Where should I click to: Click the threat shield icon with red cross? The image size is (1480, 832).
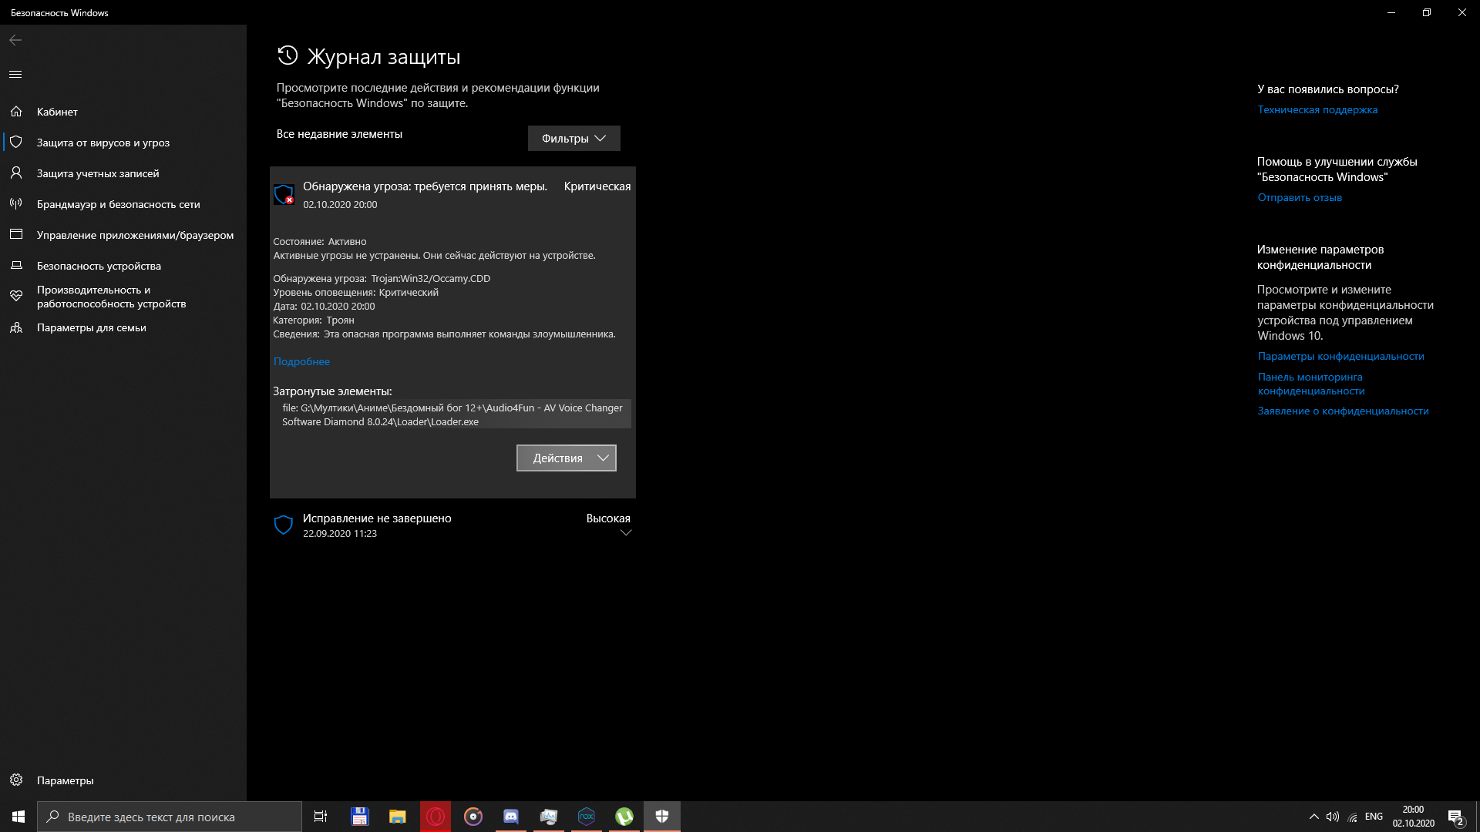(x=284, y=194)
